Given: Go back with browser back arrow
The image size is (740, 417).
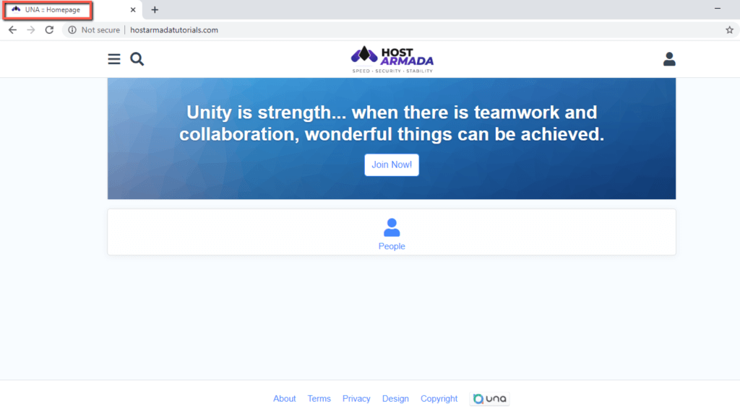Looking at the screenshot, I should (12, 30).
